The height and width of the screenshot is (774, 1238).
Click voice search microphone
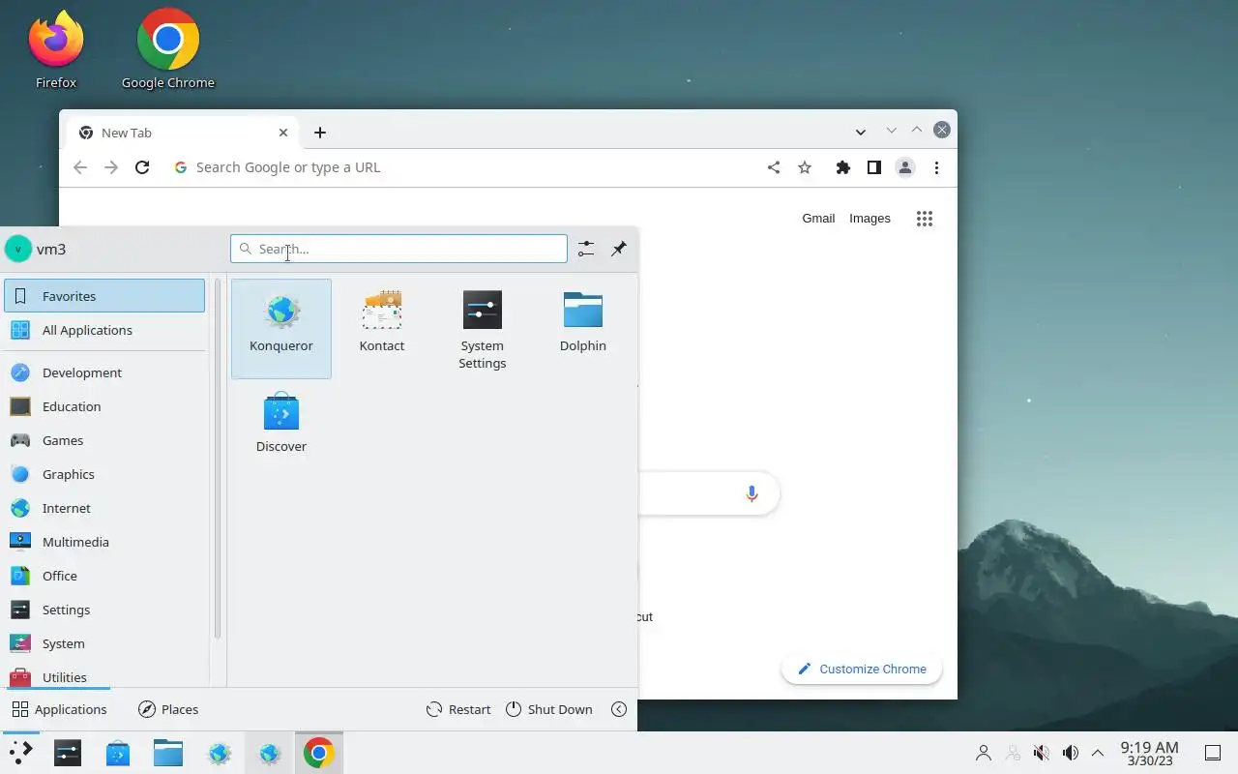point(752,493)
